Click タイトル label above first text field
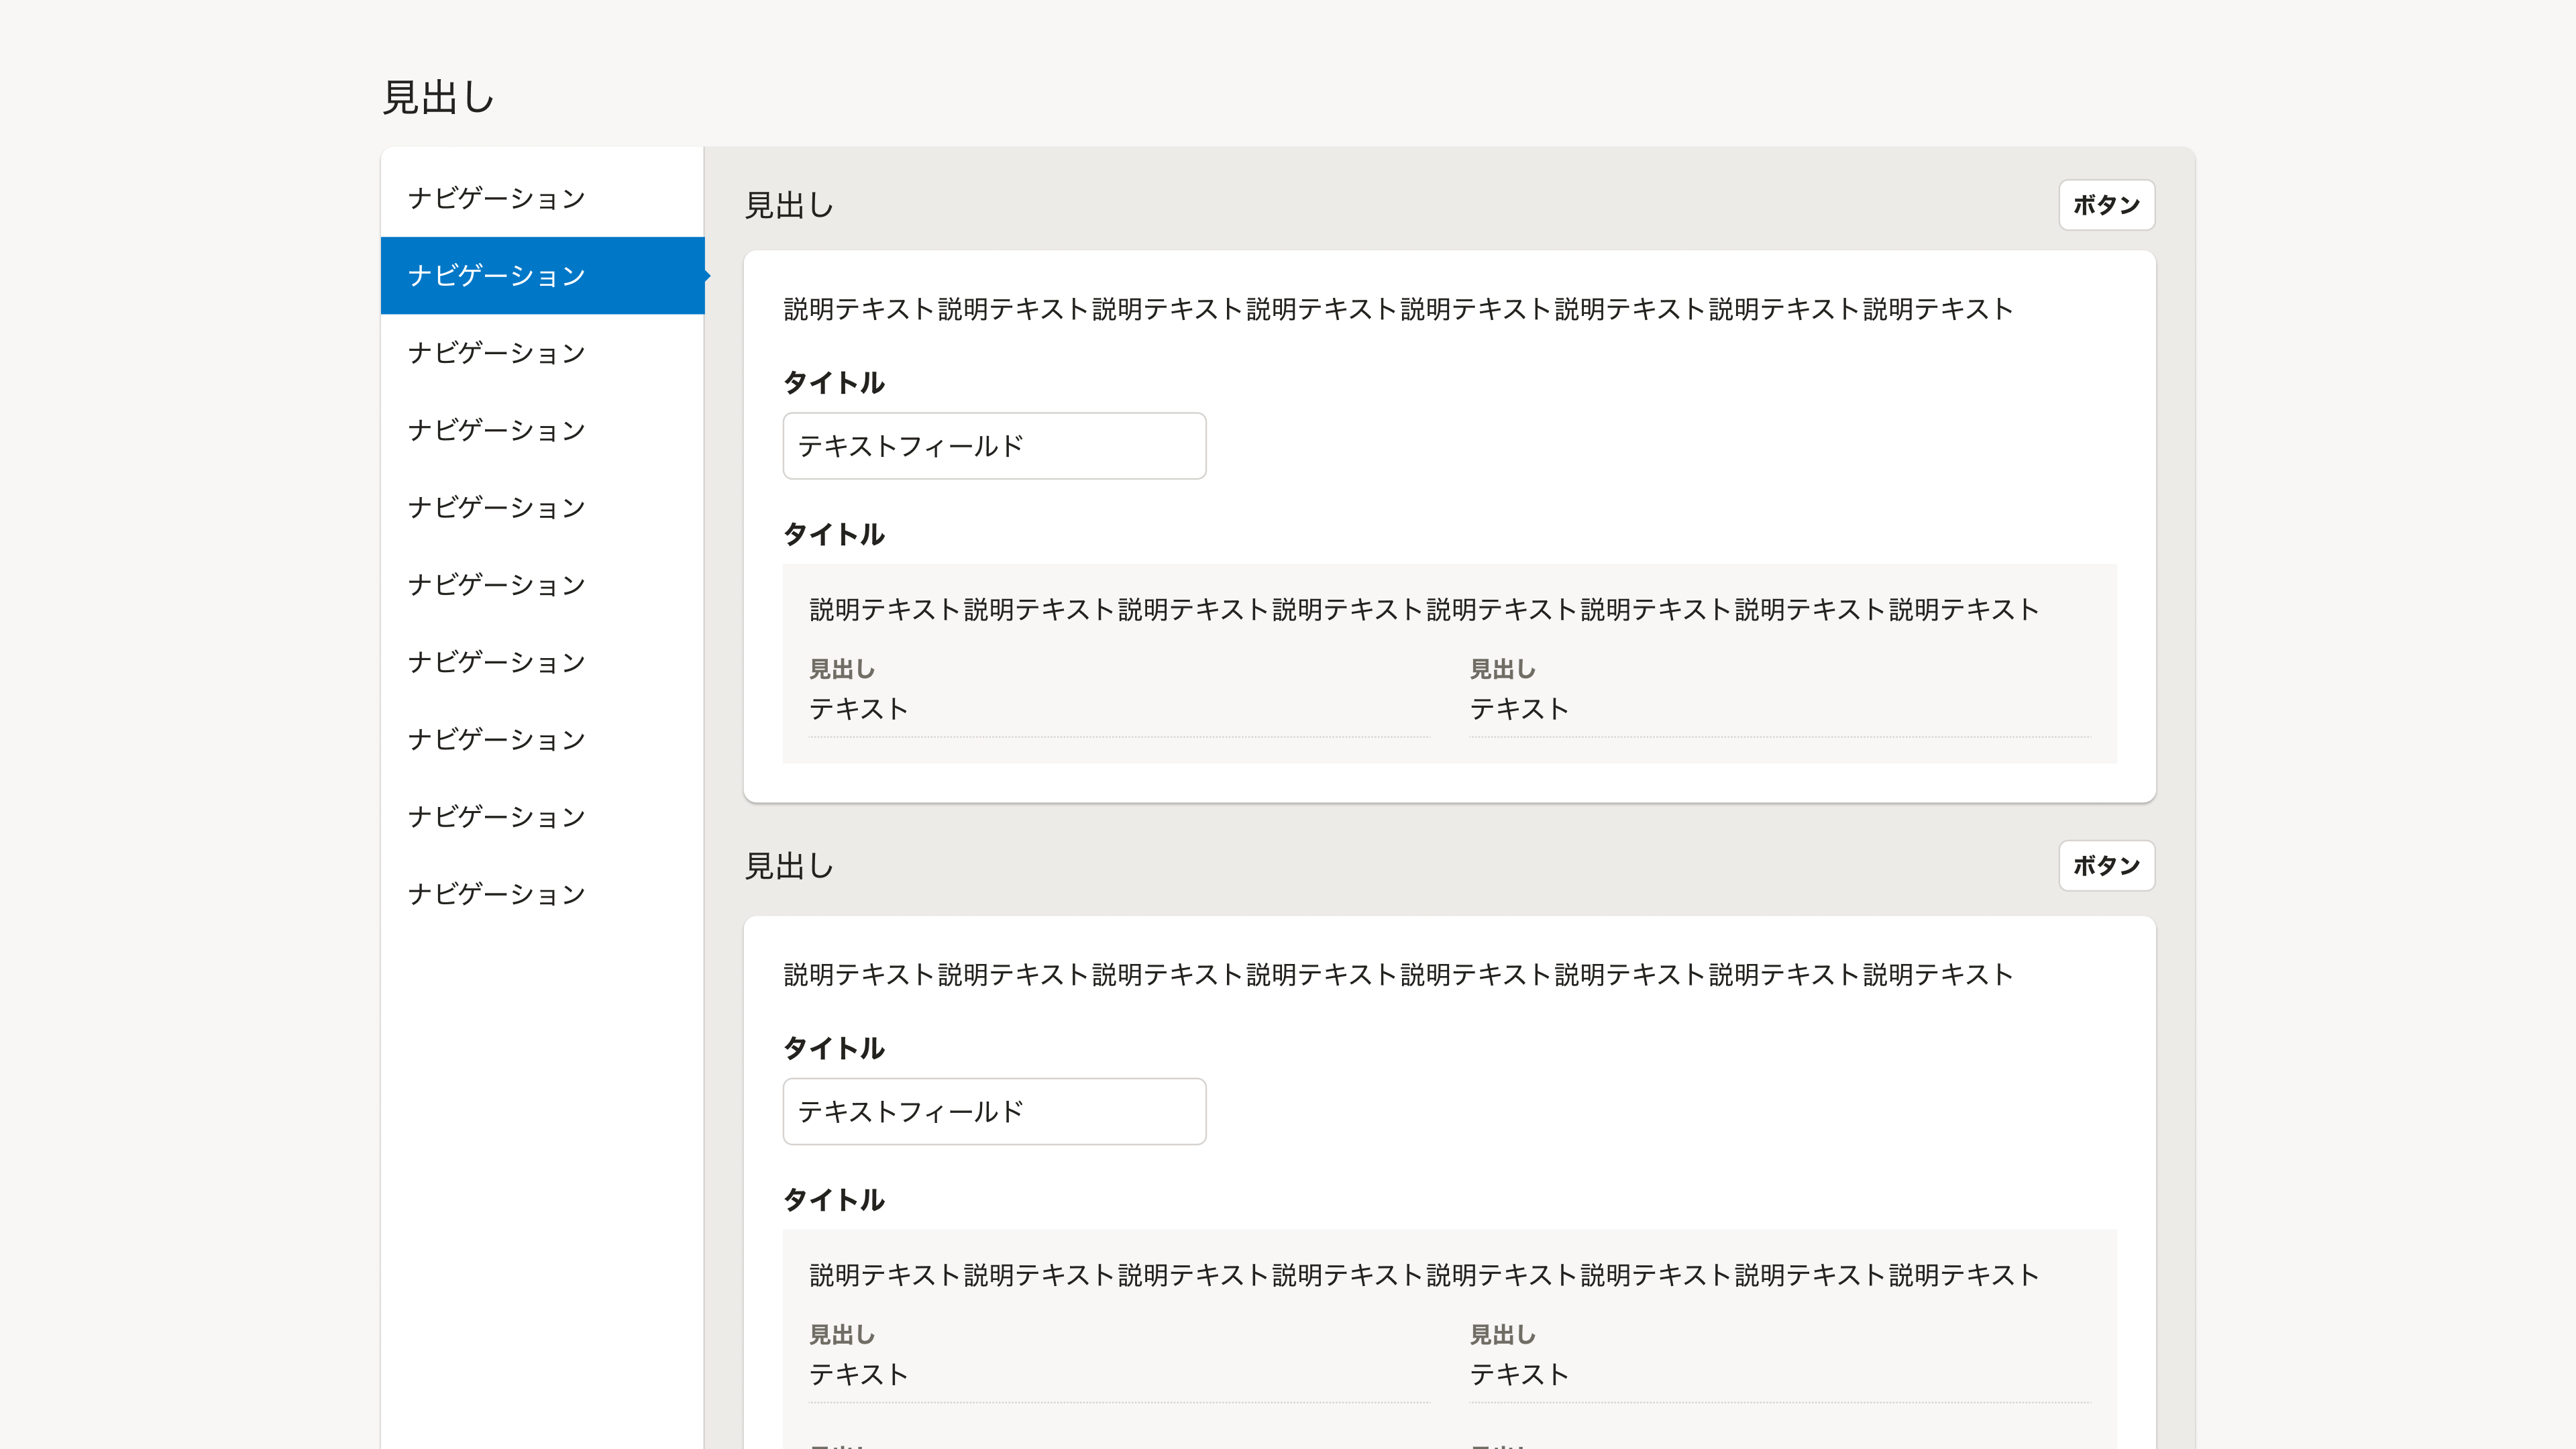Viewport: 2576px width, 1449px height. [x=834, y=382]
